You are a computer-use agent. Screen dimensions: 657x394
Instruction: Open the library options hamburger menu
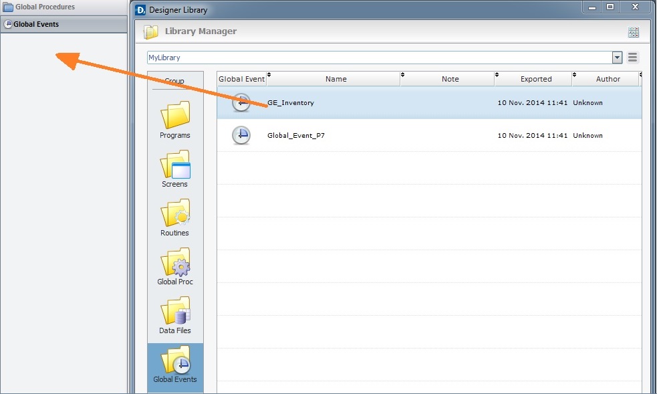tap(633, 58)
